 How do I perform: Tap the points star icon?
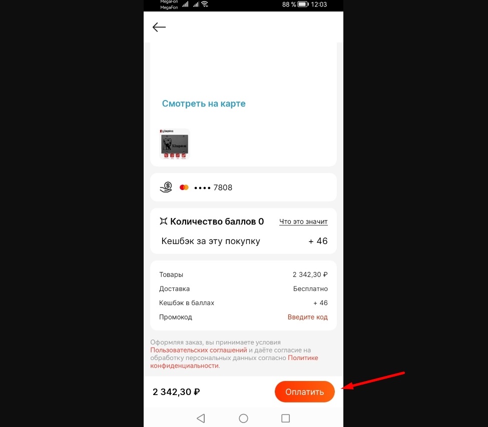coord(163,221)
